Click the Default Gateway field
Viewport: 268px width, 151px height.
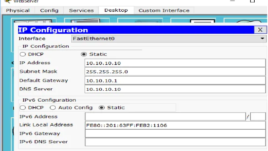click(x=175, y=81)
